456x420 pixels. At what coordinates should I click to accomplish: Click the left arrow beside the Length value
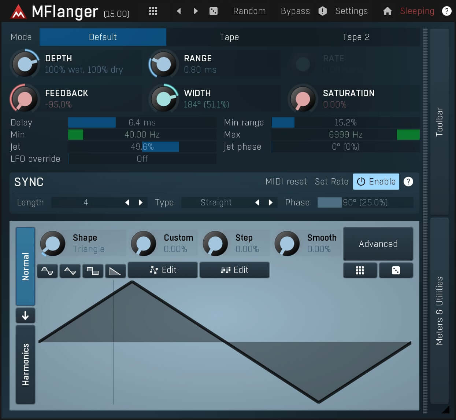(127, 202)
